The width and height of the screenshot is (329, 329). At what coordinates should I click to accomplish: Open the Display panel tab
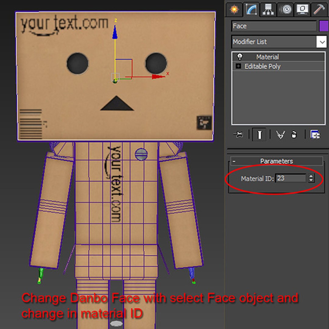pyautogui.click(x=302, y=9)
